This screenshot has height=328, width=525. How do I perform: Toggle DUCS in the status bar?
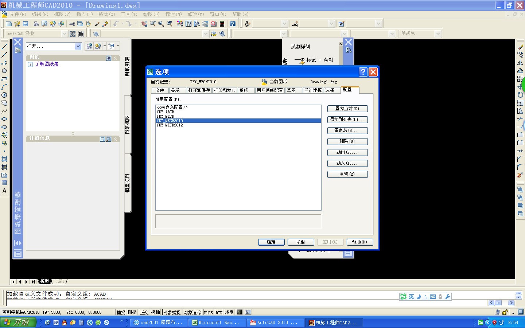pos(208,312)
